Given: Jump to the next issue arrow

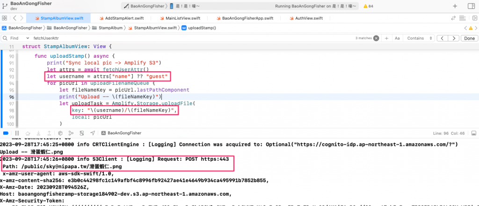Looking at the screenshot, I should pos(476,28).
